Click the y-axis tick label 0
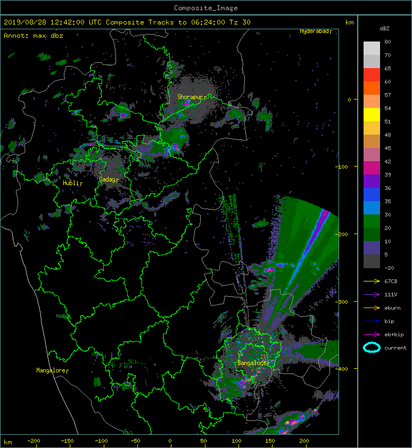The width and height of the screenshot is (412, 448). point(349,99)
